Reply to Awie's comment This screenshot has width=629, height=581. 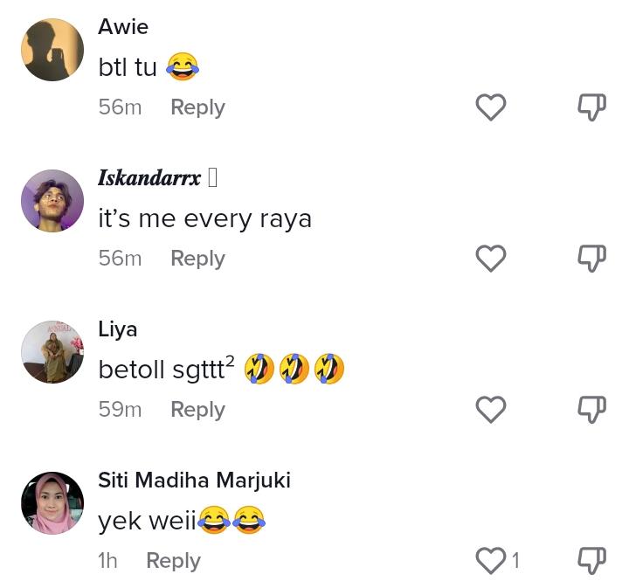pos(197,107)
